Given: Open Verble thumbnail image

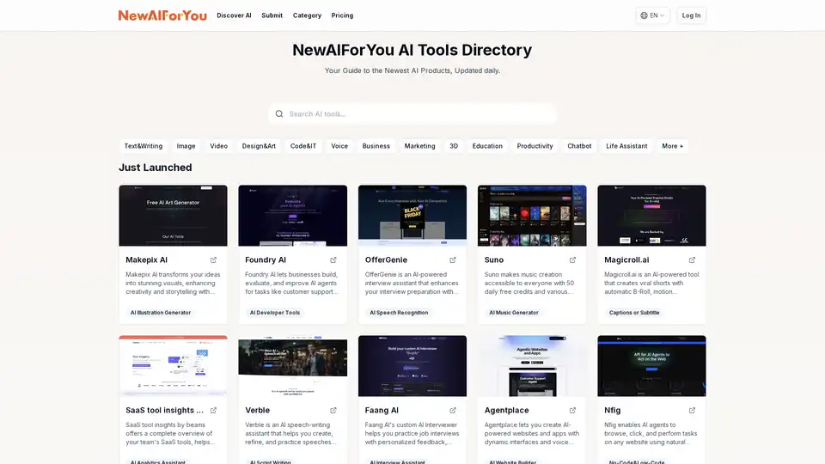Looking at the screenshot, I should pos(292,366).
